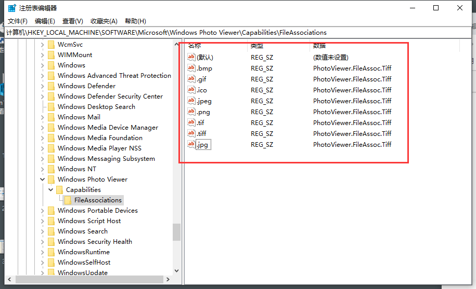Viewport: 476px width, 289px height.
Task: Click the string value icon for .jpg
Action: click(x=191, y=144)
